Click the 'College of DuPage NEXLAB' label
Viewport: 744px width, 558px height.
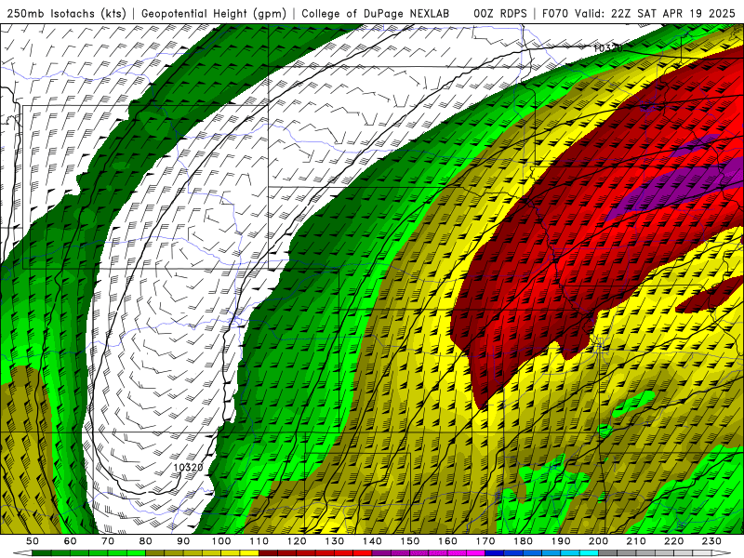point(375,13)
